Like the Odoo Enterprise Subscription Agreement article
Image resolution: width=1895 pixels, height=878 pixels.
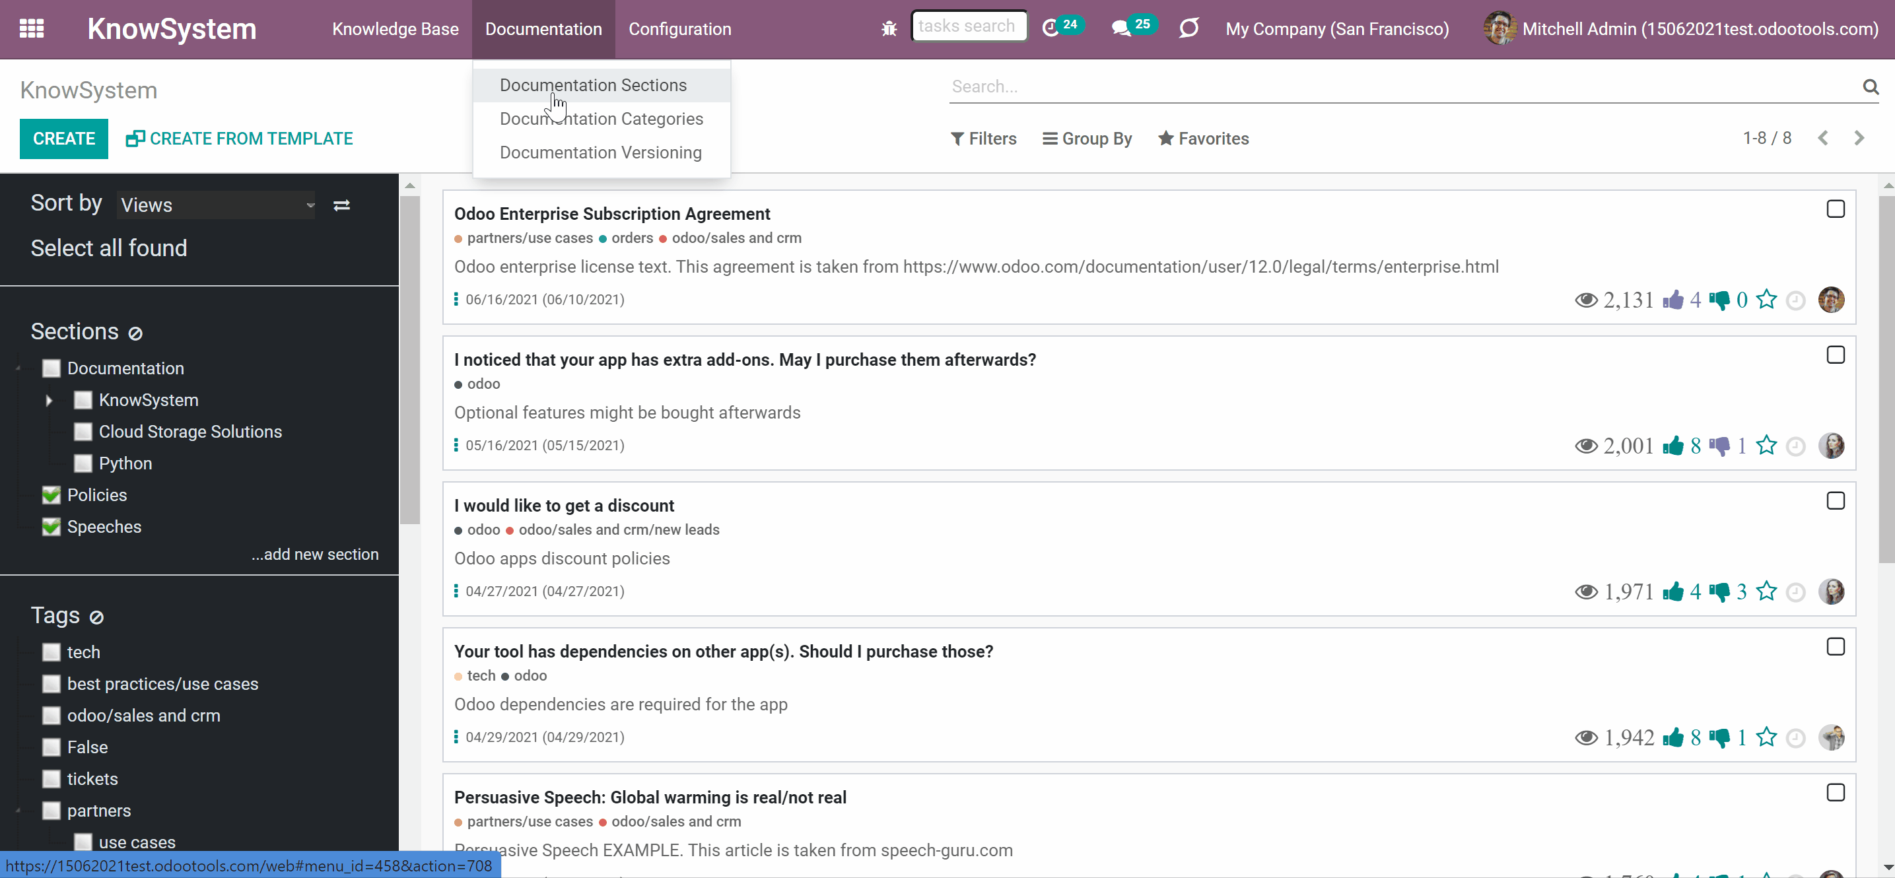[x=1673, y=299]
